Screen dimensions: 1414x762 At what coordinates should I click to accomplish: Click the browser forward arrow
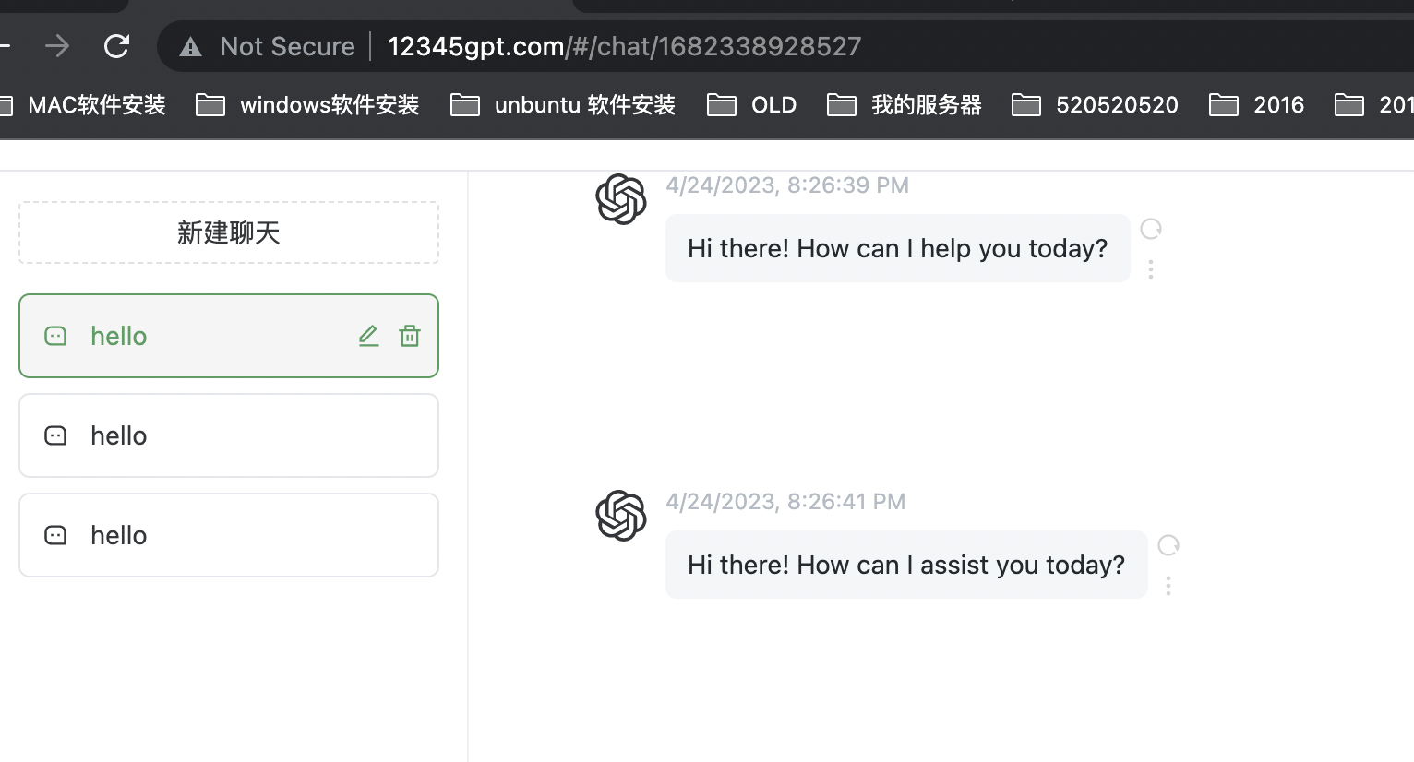click(x=57, y=46)
